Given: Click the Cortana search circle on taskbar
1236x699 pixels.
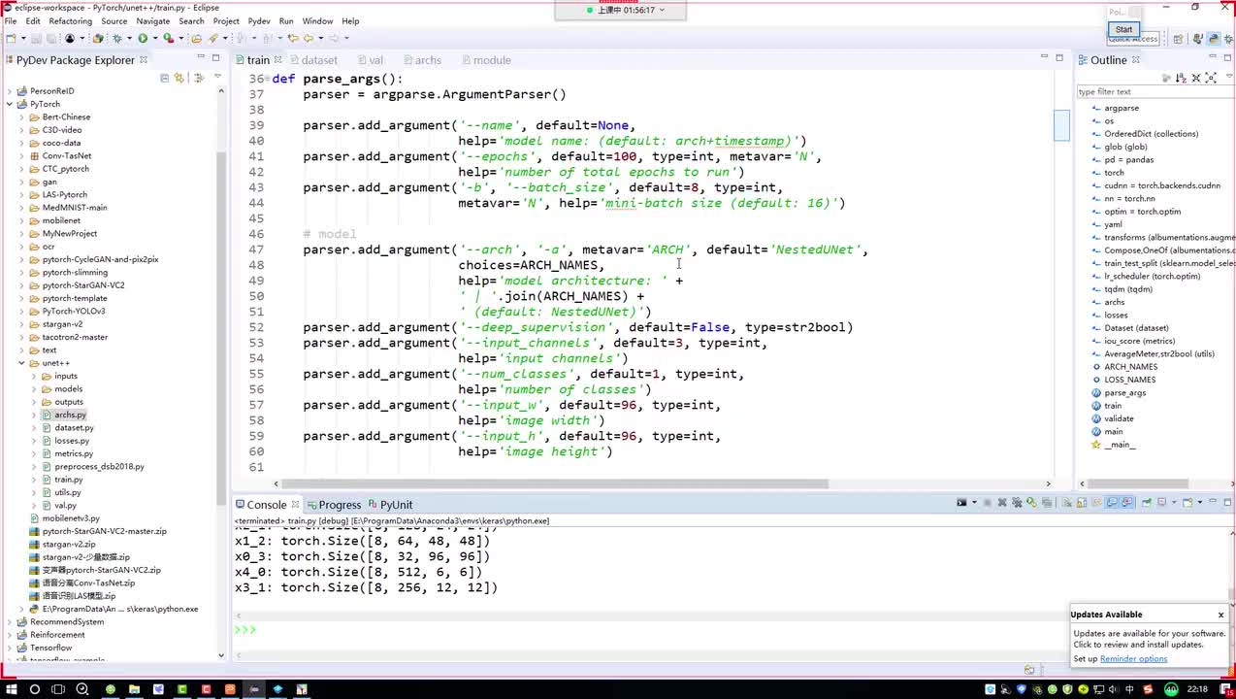Looking at the screenshot, I should [x=34, y=689].
